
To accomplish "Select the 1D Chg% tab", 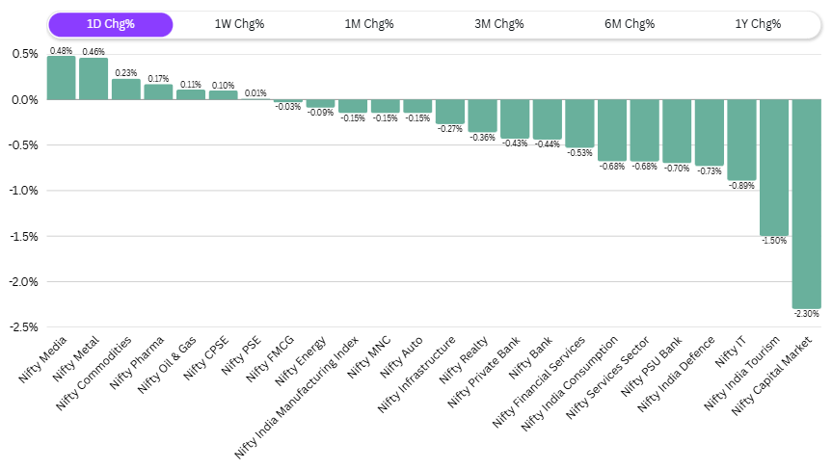I will pos(110,24).
